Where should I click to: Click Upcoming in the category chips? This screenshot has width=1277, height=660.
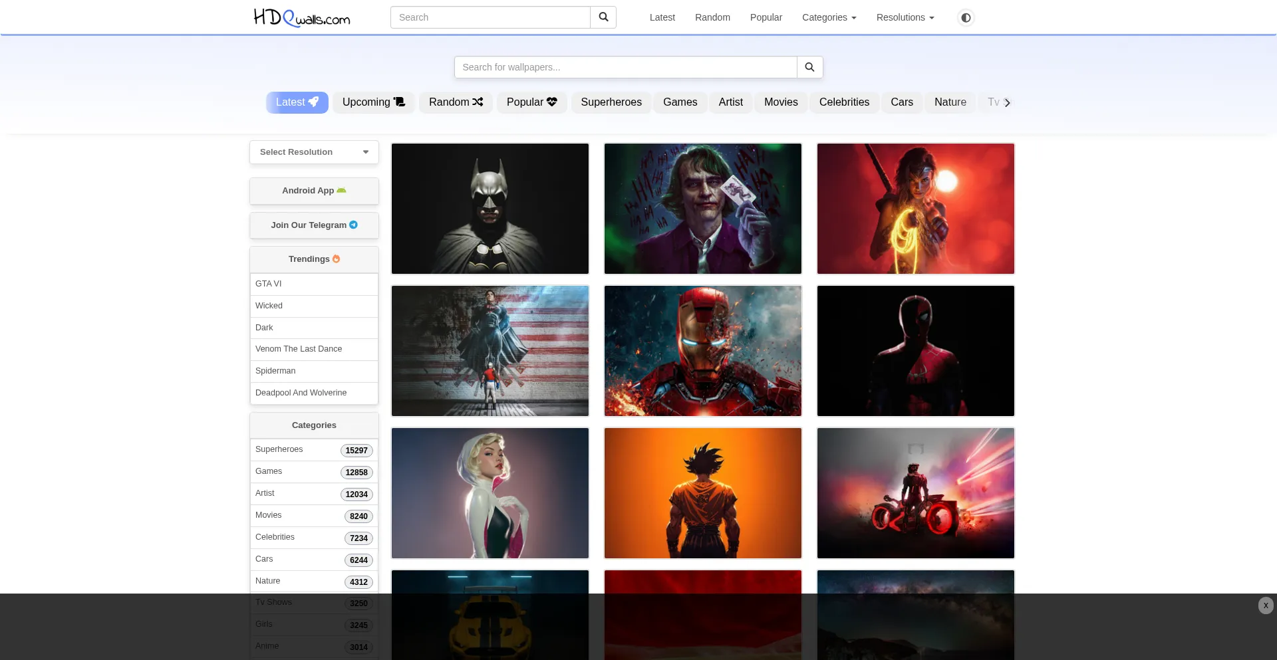[373, 102]
